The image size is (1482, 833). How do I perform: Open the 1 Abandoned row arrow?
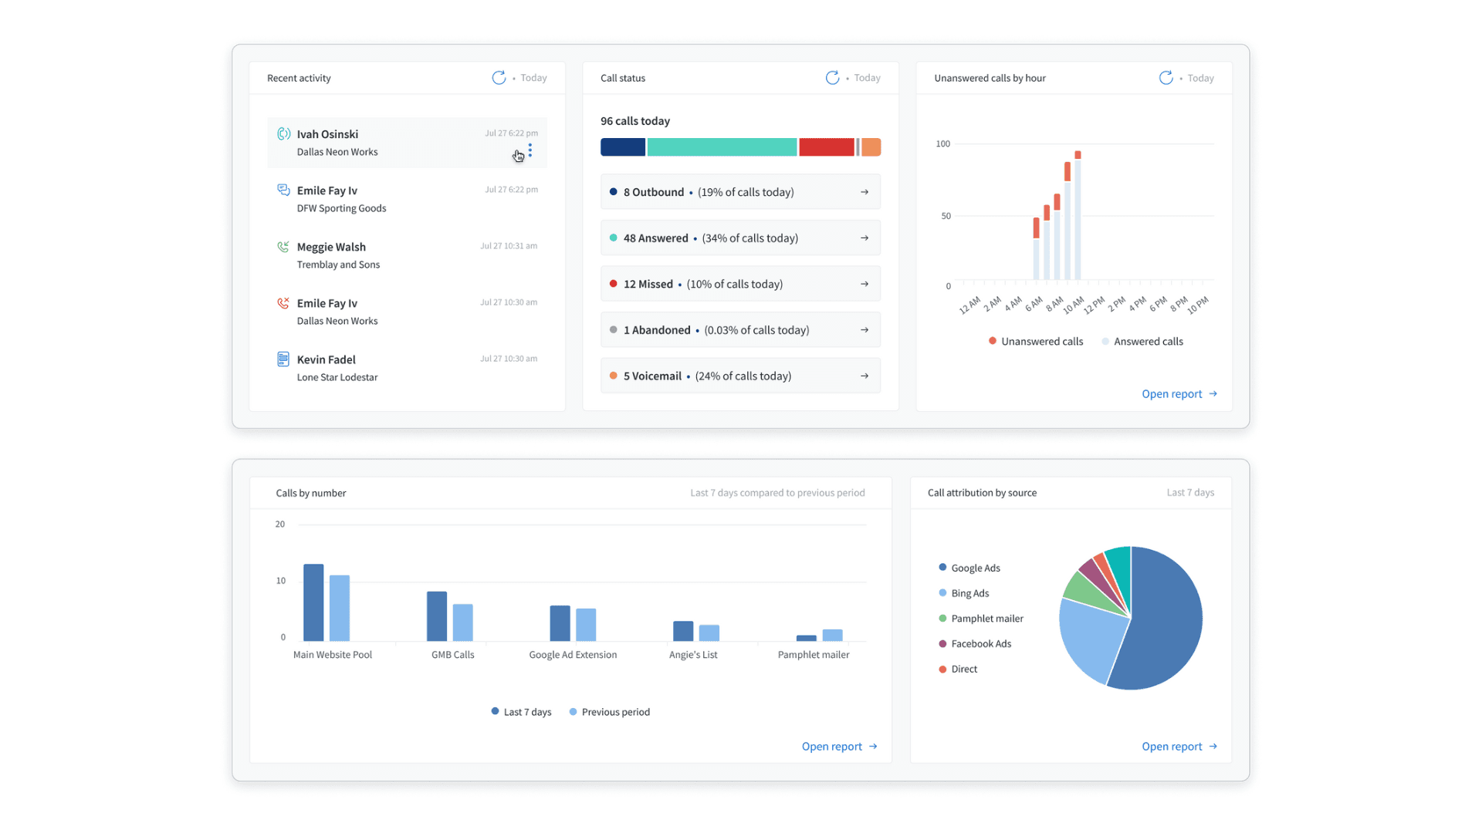coord(864,330)
